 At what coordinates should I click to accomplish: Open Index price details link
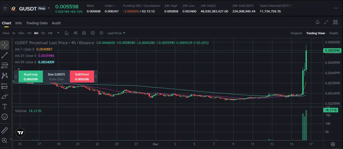(x=109, y=6)
